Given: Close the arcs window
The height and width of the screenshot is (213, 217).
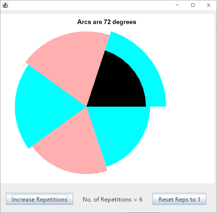Looking at the screenshot, I should point(209,5).
